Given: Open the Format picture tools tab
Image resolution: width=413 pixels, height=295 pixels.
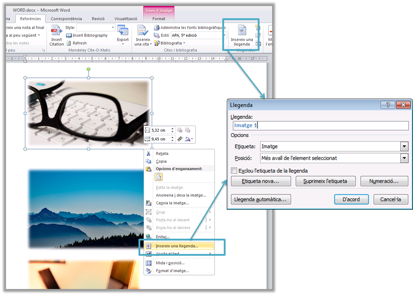Looking at the screenshot, I should pyautogui.click(x=159, y=19).
